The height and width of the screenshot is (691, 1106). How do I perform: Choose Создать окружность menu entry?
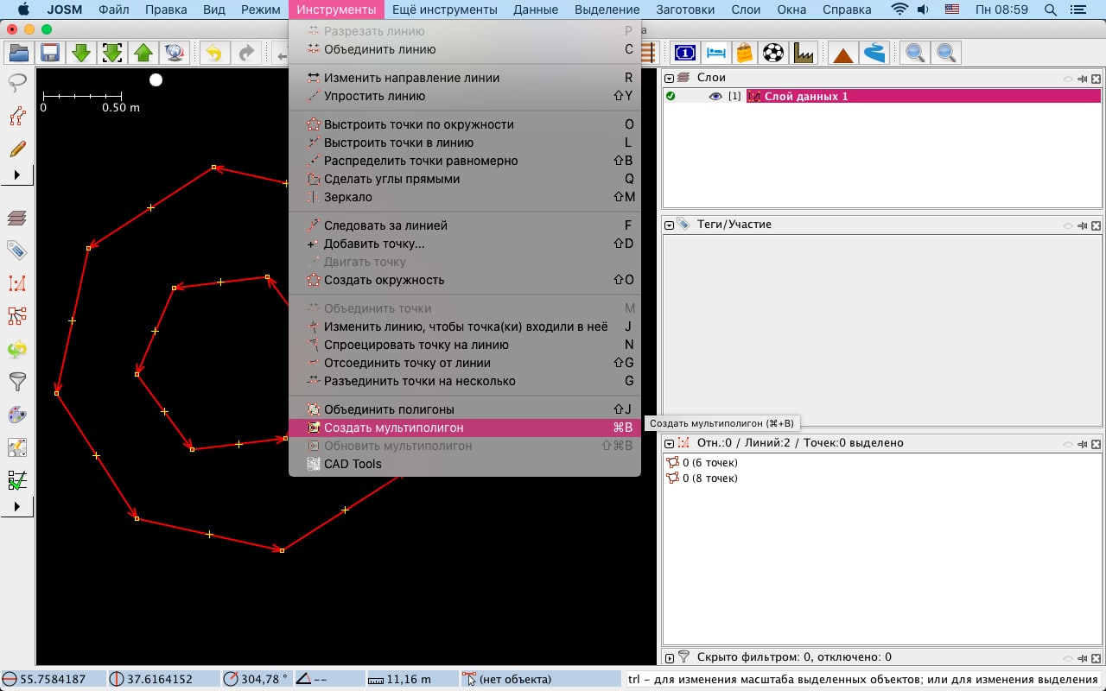coord(465,280)
